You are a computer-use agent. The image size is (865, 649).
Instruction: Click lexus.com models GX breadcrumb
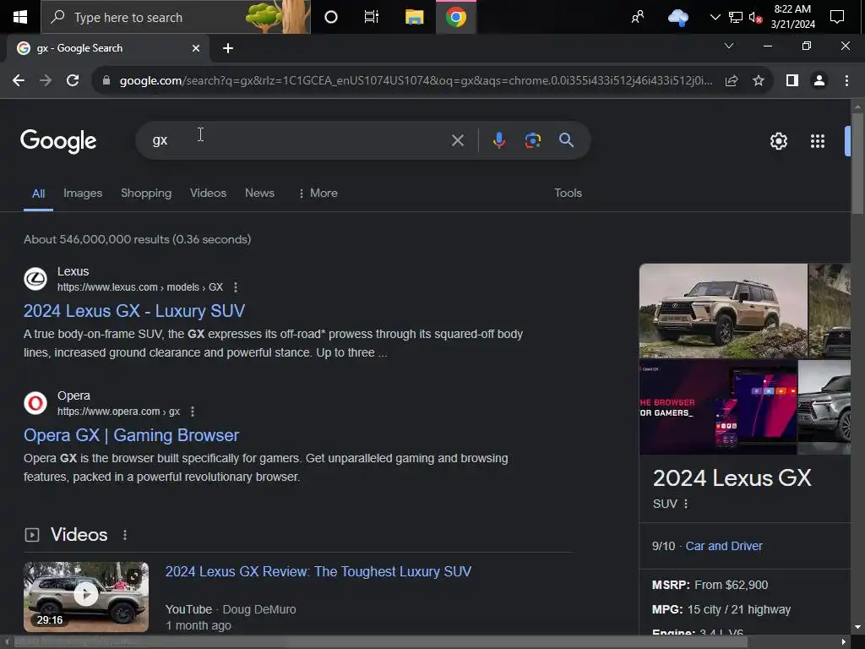coord(140,287)
